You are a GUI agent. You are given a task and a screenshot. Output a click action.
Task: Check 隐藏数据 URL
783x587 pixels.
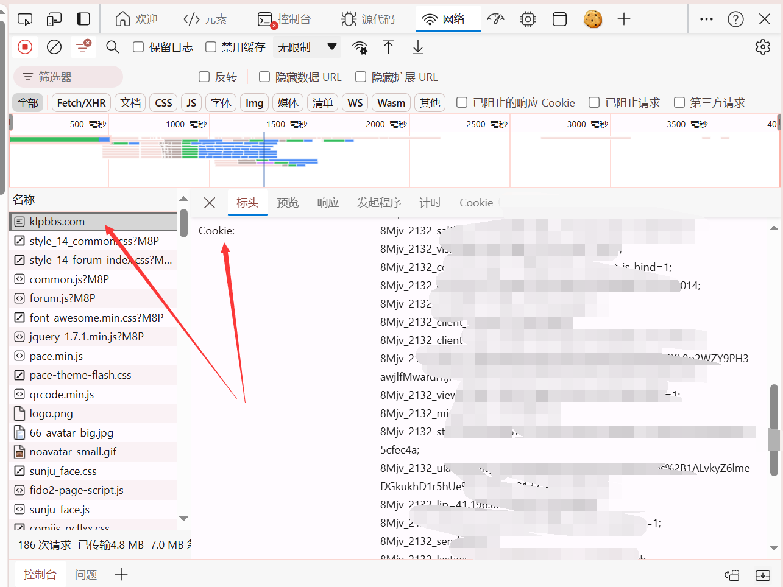[264, 77]
